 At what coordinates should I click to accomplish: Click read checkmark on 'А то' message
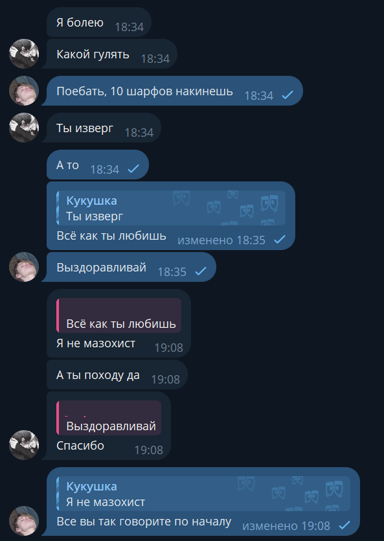pyautogui.click(x=133, y=168)
